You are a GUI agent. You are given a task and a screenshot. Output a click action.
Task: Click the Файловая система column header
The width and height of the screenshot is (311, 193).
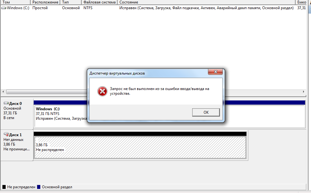[x=99, y=2]
